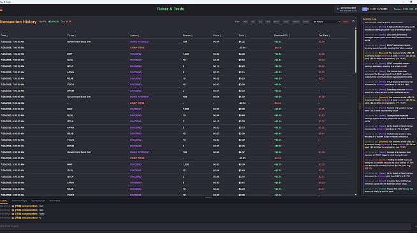Screen dimensions: 417x233
Task: Click the 7:00:00 AM CORP TITHE action cell
Action: 137,48
